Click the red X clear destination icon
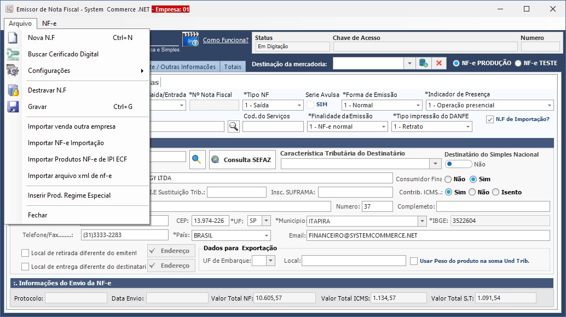 coord(439,64)
